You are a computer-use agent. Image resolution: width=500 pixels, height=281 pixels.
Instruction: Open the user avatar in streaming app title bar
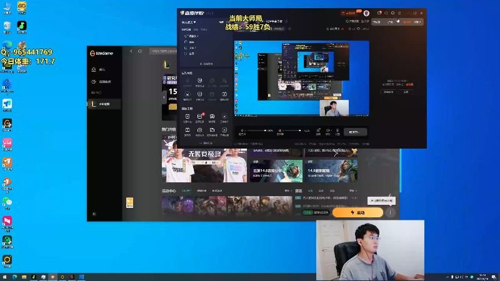pyautogui.click(x=366, y=13)
